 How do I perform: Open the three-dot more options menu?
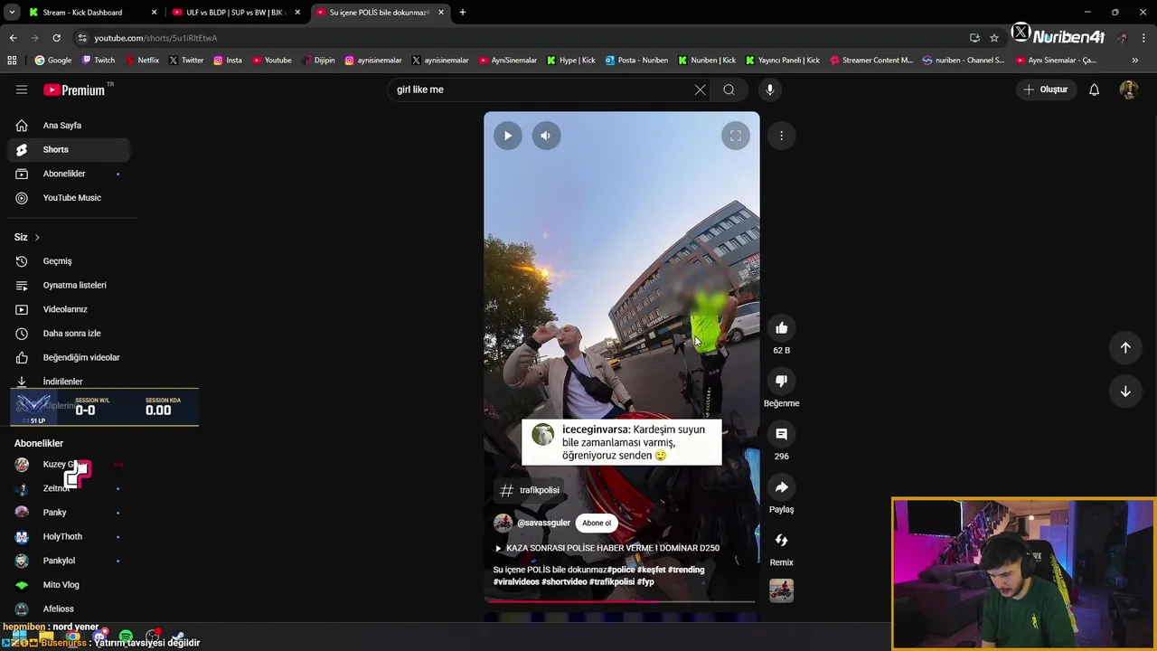click(781, 136)
